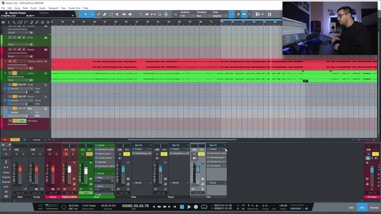Toggle solo on Room FX channel
Image resolution: width=381 pixels, height=214 pixels.
click(164, 154)
